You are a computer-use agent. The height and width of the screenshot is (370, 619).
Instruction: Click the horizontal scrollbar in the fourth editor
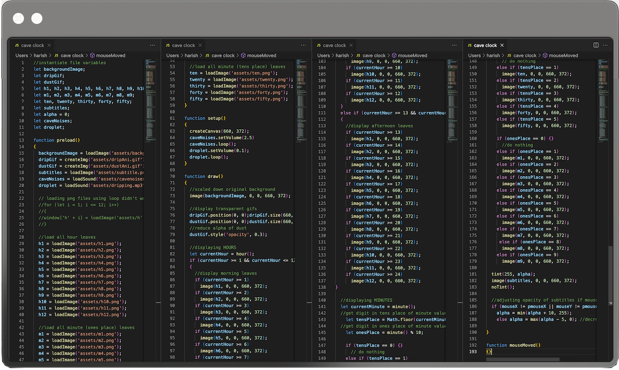click(x=523, y=359)
